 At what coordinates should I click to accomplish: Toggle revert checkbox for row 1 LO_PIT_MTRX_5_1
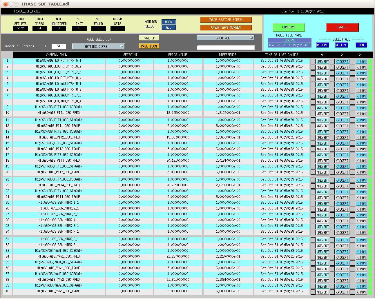[x=313, y=61]
